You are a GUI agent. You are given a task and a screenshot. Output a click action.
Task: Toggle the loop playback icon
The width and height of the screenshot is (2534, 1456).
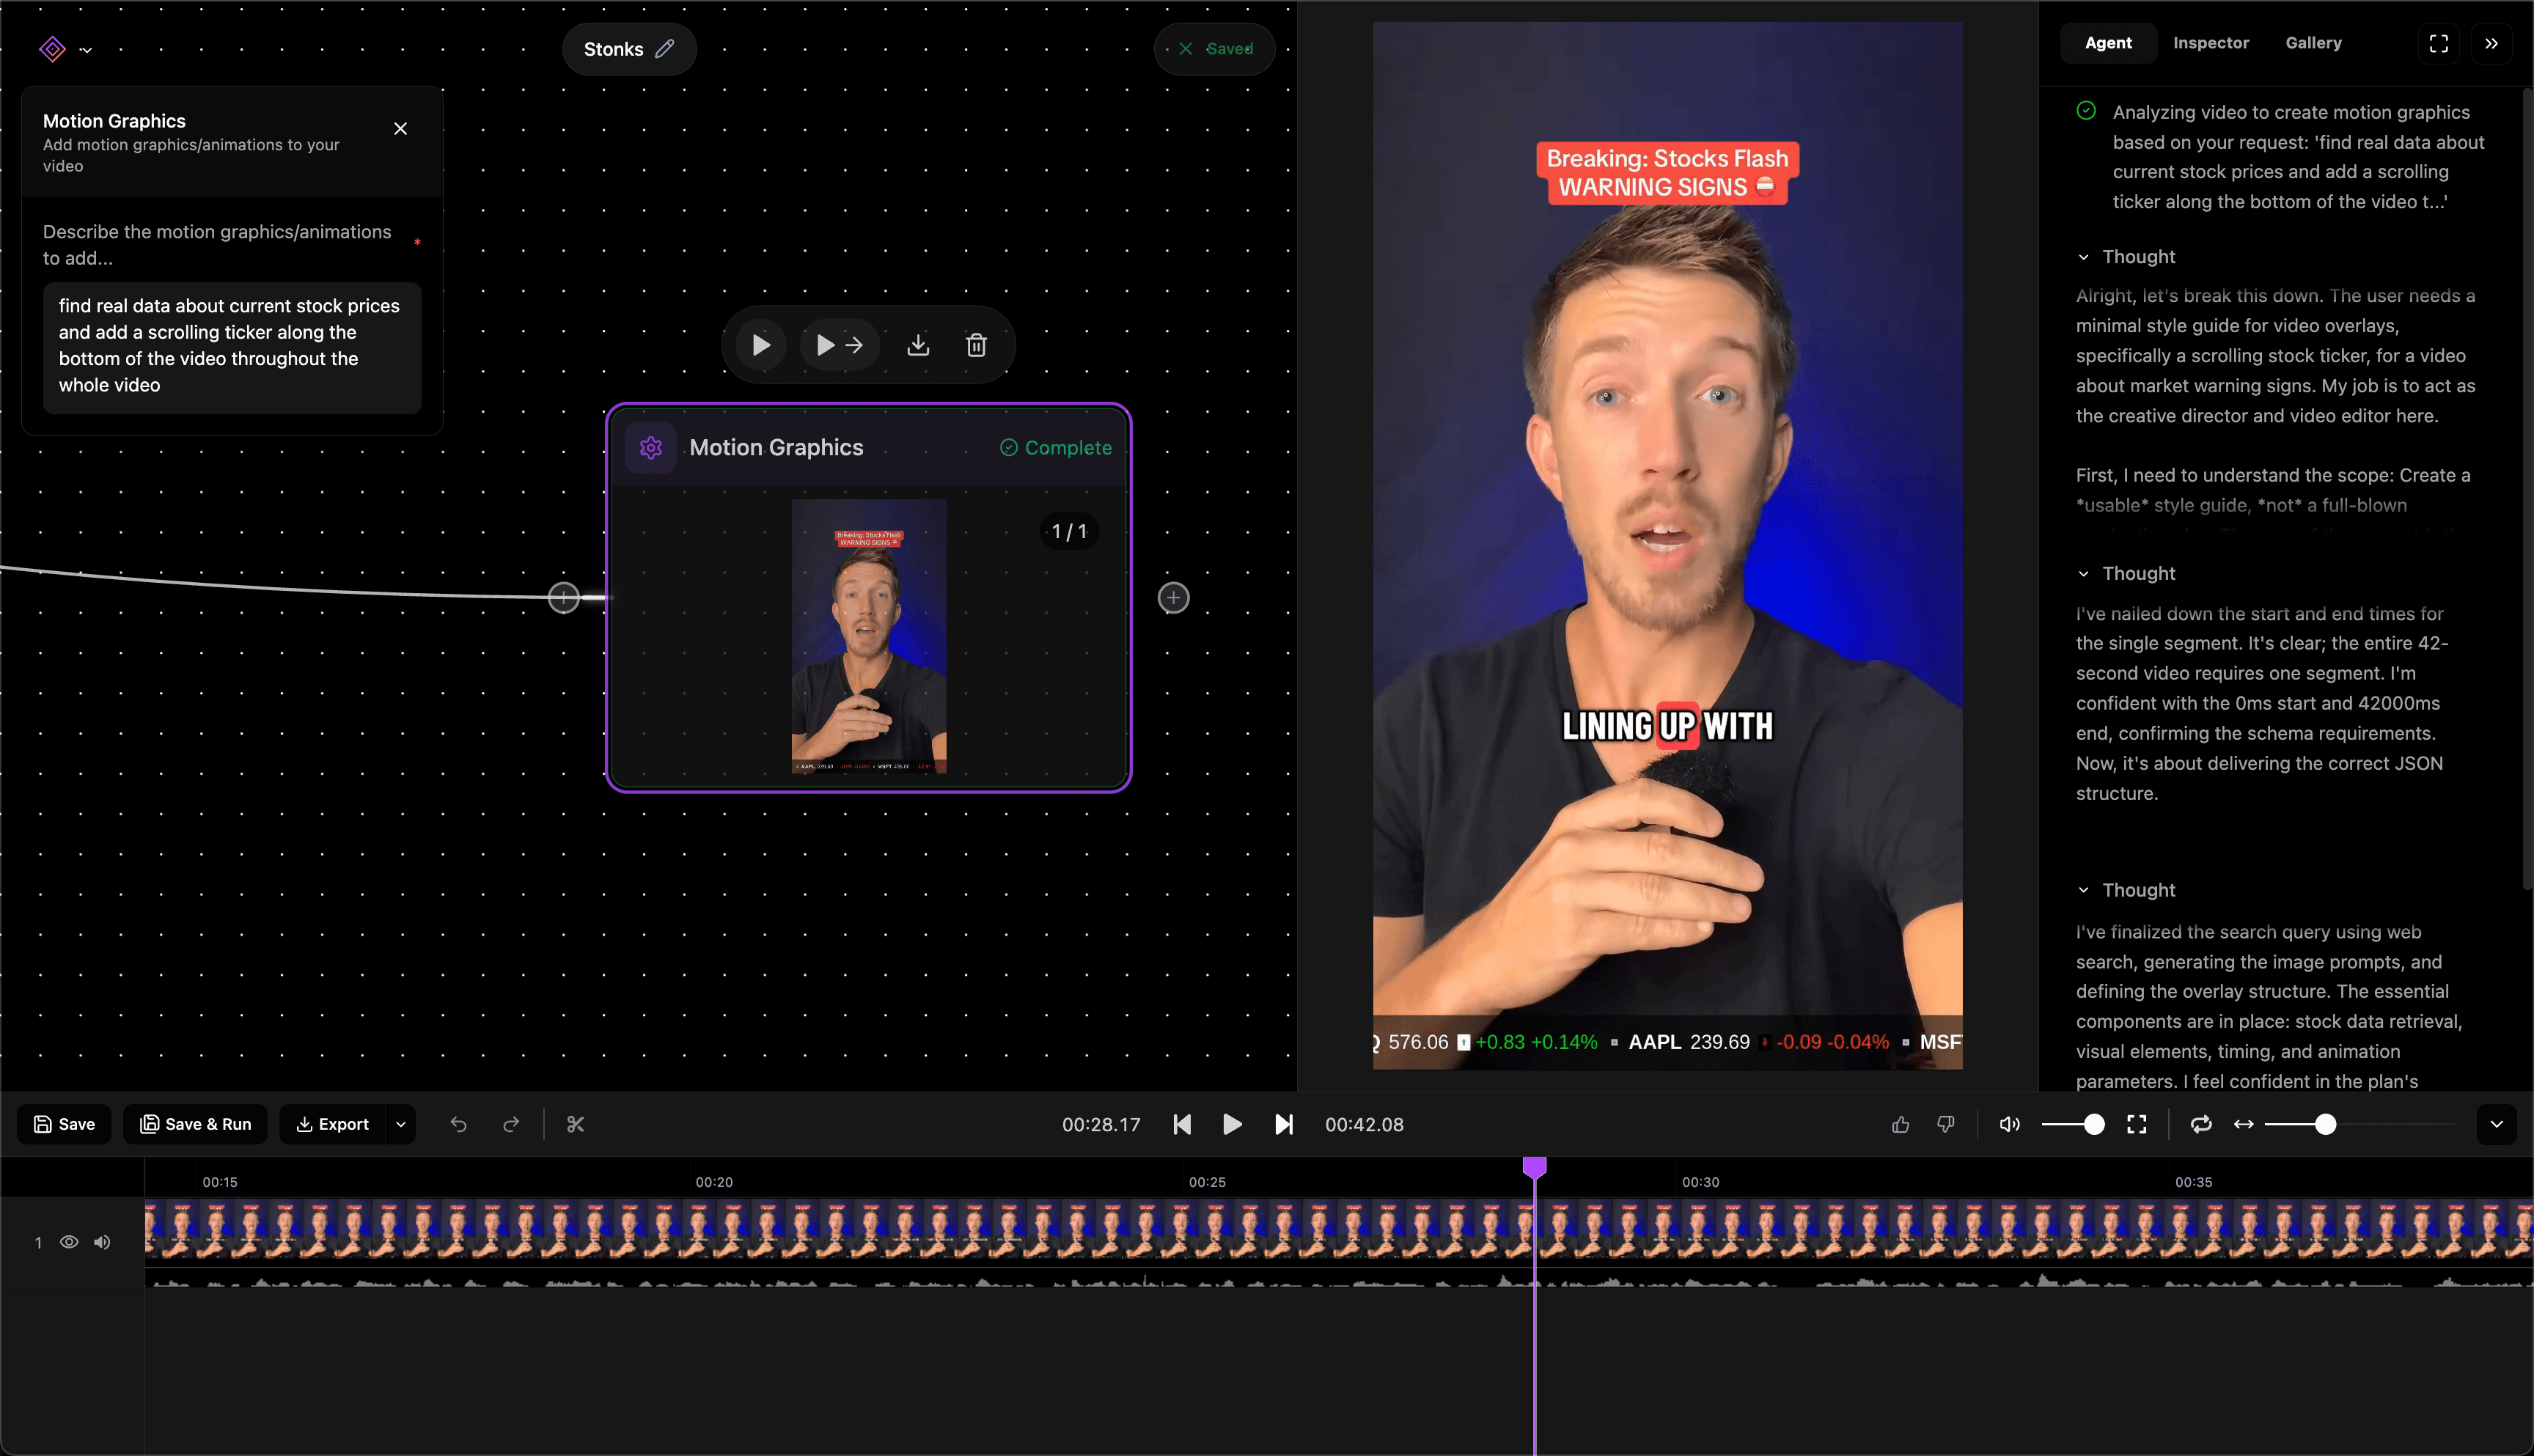tap(2200, 1124)
